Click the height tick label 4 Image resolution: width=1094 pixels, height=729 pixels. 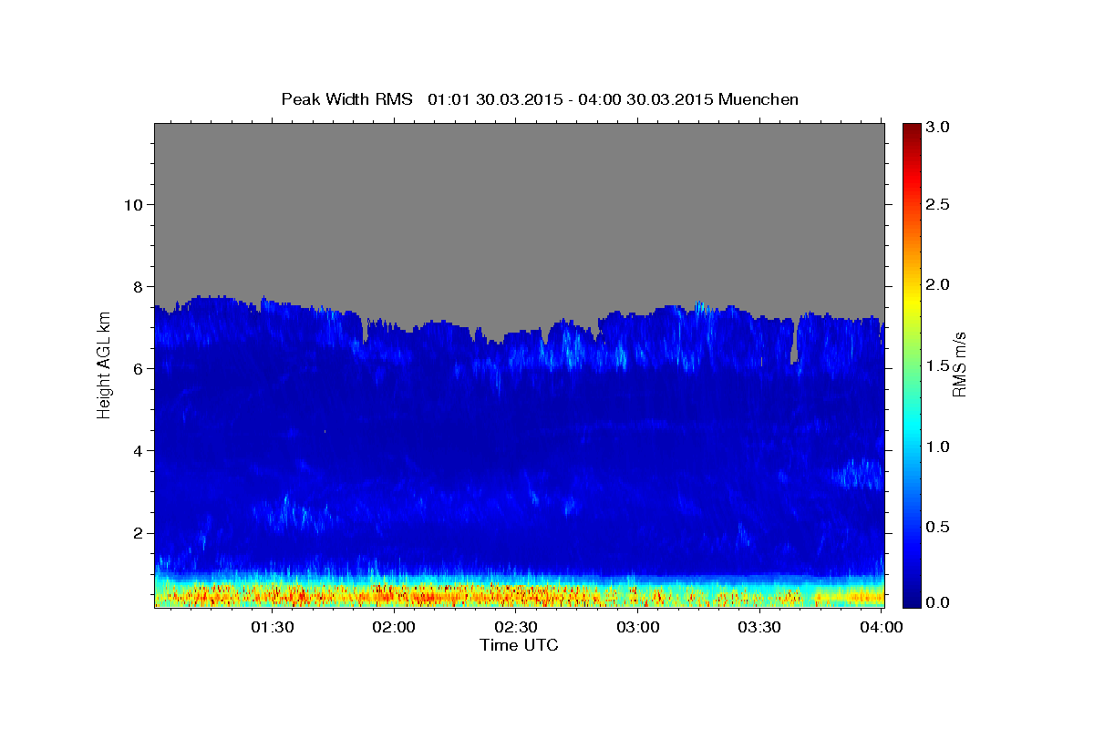point(136,450)
